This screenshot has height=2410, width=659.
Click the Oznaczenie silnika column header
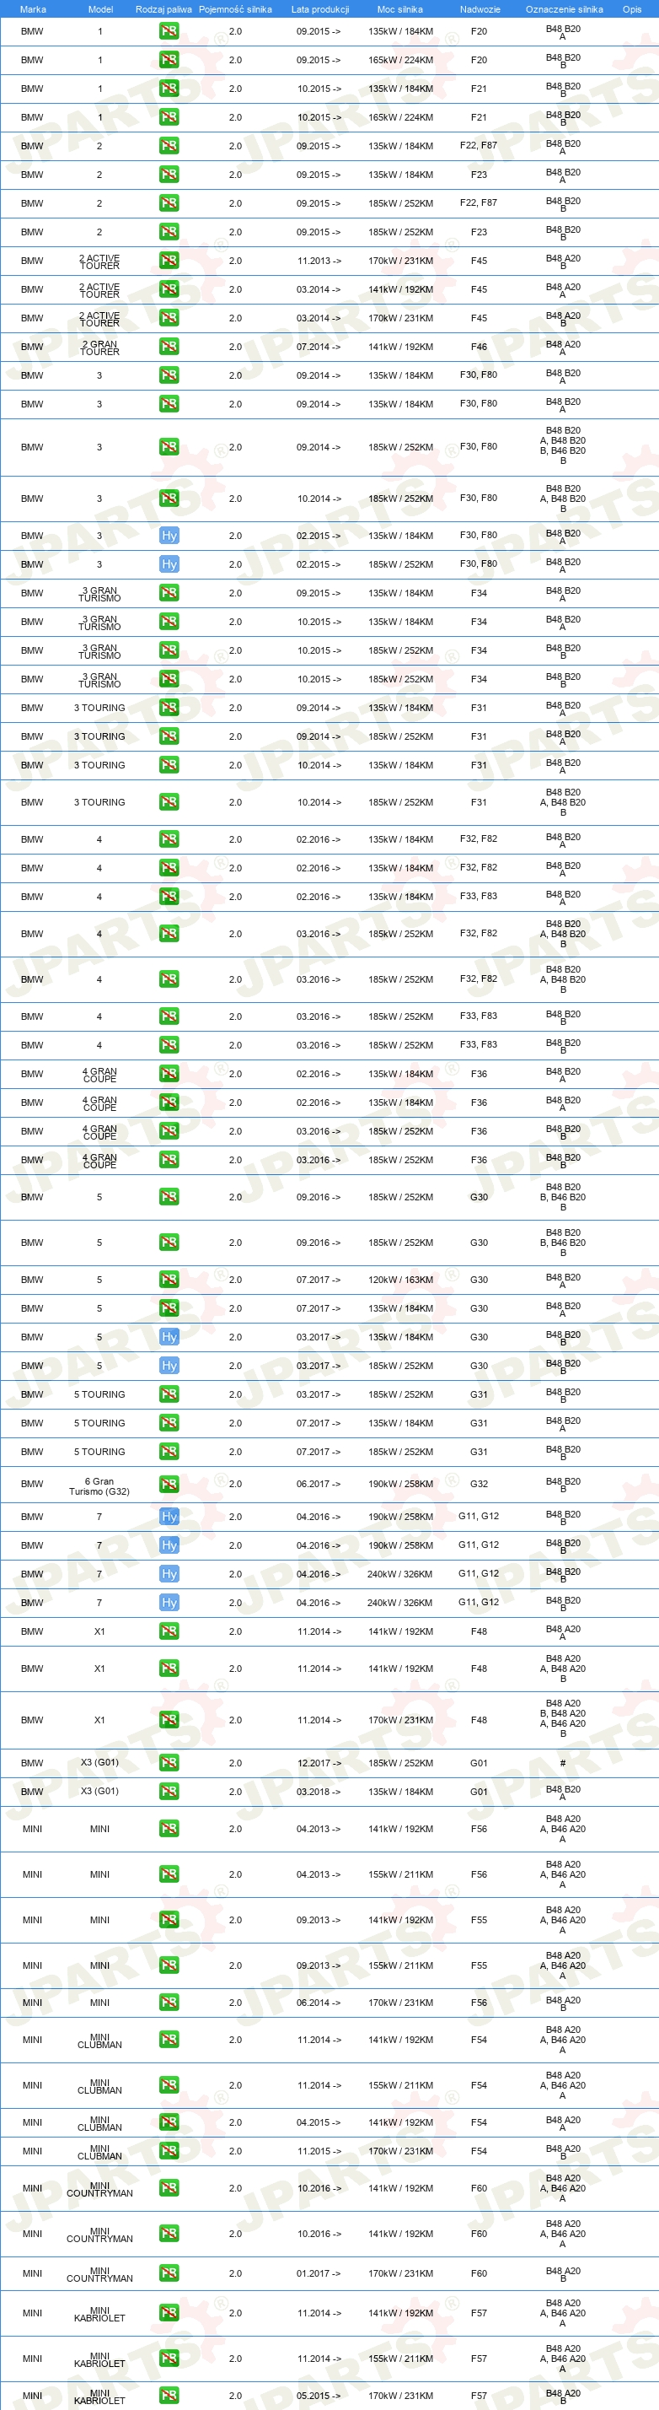coord(564,9)
